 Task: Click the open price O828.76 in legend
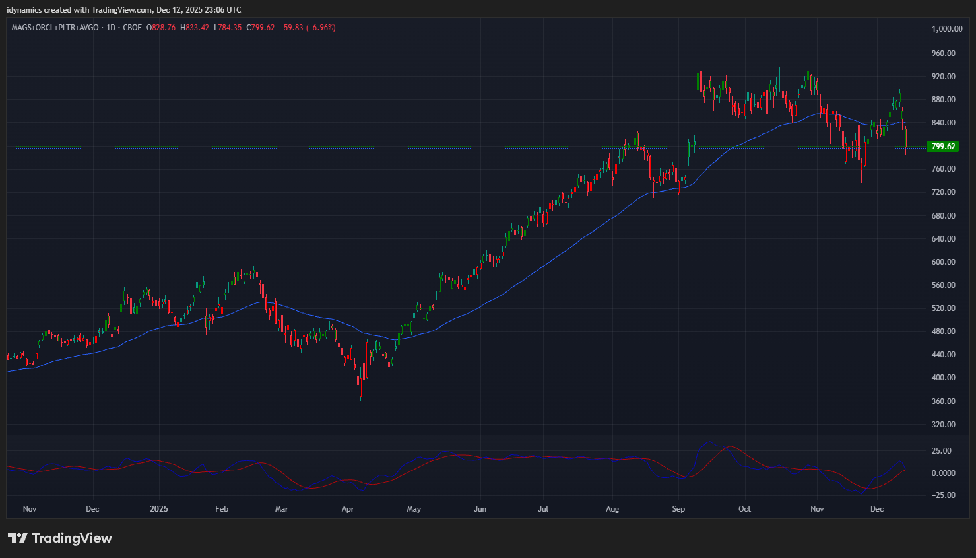(161, 28)
